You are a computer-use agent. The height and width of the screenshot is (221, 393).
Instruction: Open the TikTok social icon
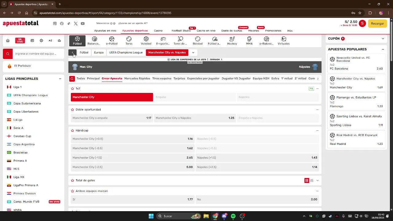pos(69,24)
